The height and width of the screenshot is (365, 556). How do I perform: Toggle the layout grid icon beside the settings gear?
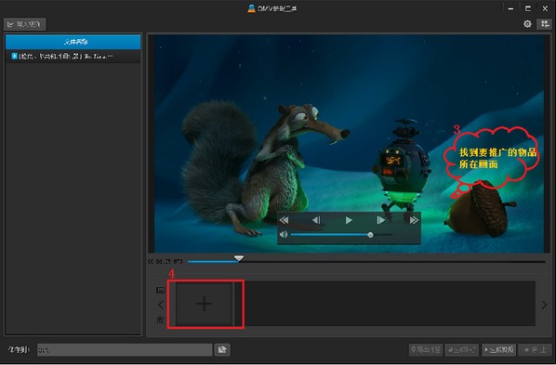pyautogui.click(x=545, y=24)
